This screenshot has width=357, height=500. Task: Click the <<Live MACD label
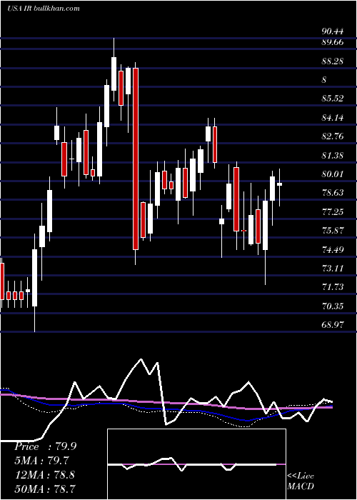coord(301,481)
